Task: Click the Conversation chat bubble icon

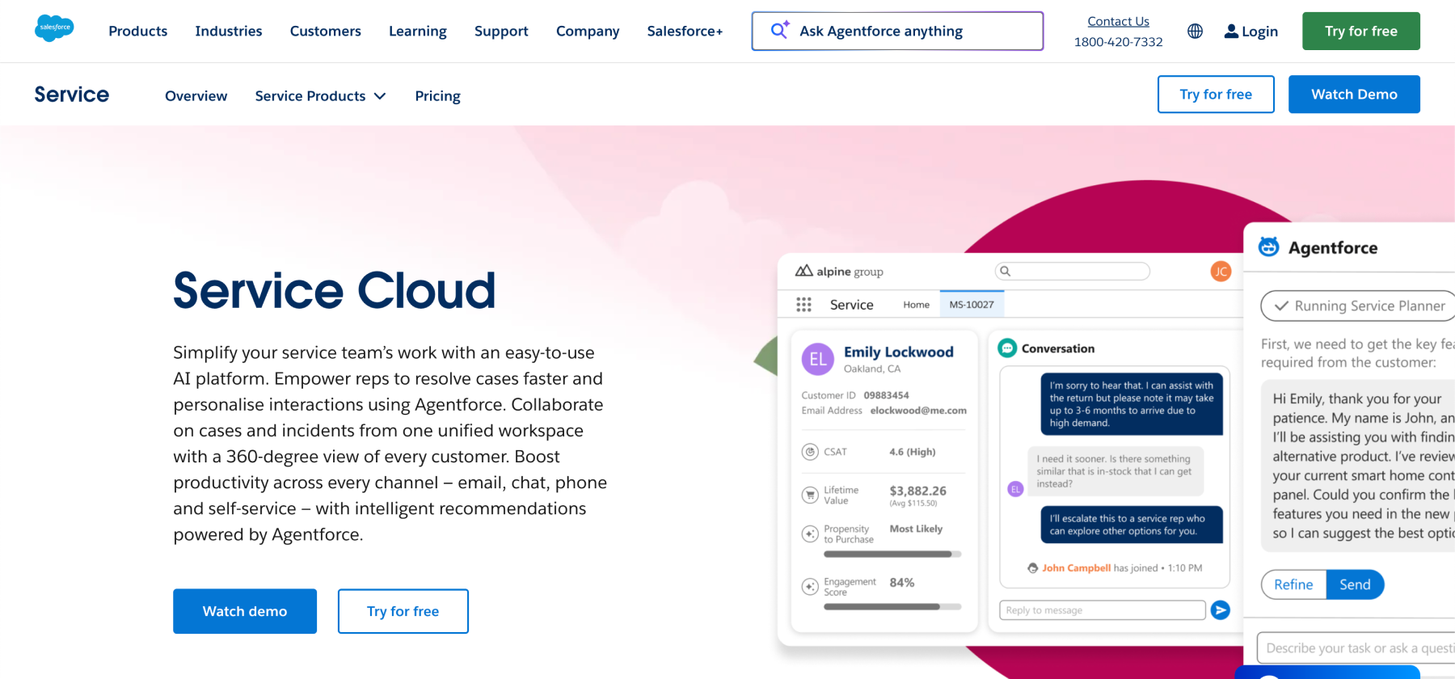Action: click(x=1007, y=348)
